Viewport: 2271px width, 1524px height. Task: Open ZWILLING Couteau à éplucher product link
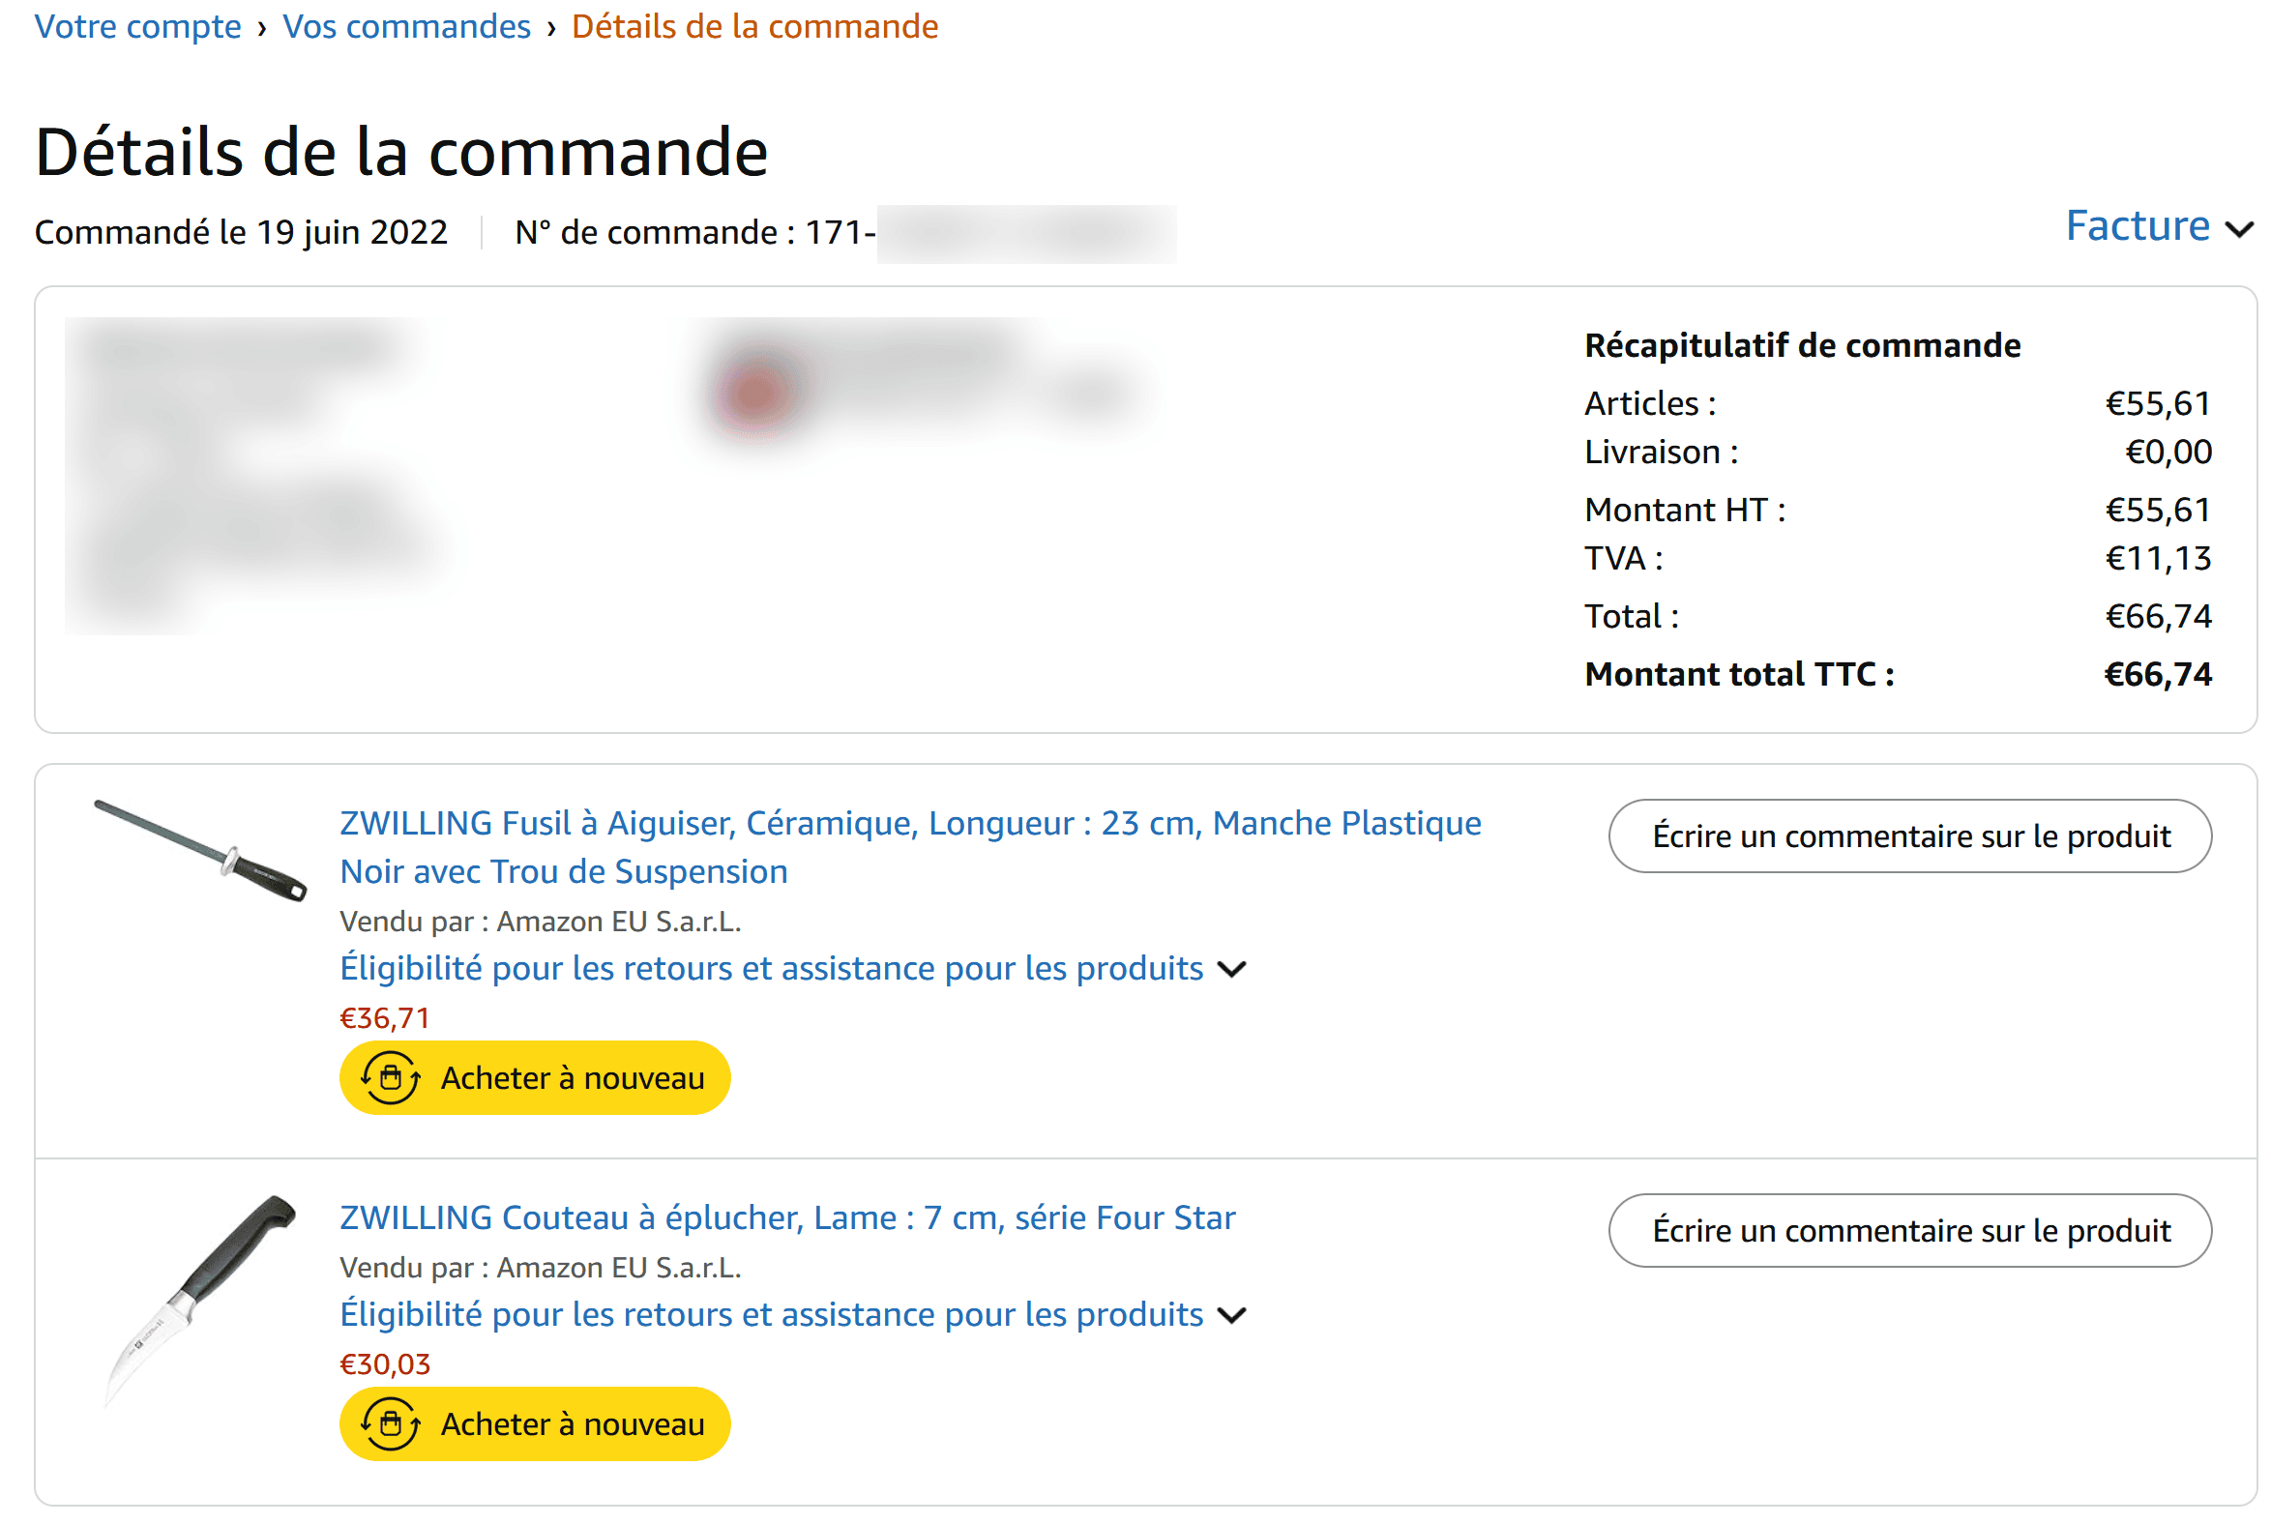[x=787, y=1216]
